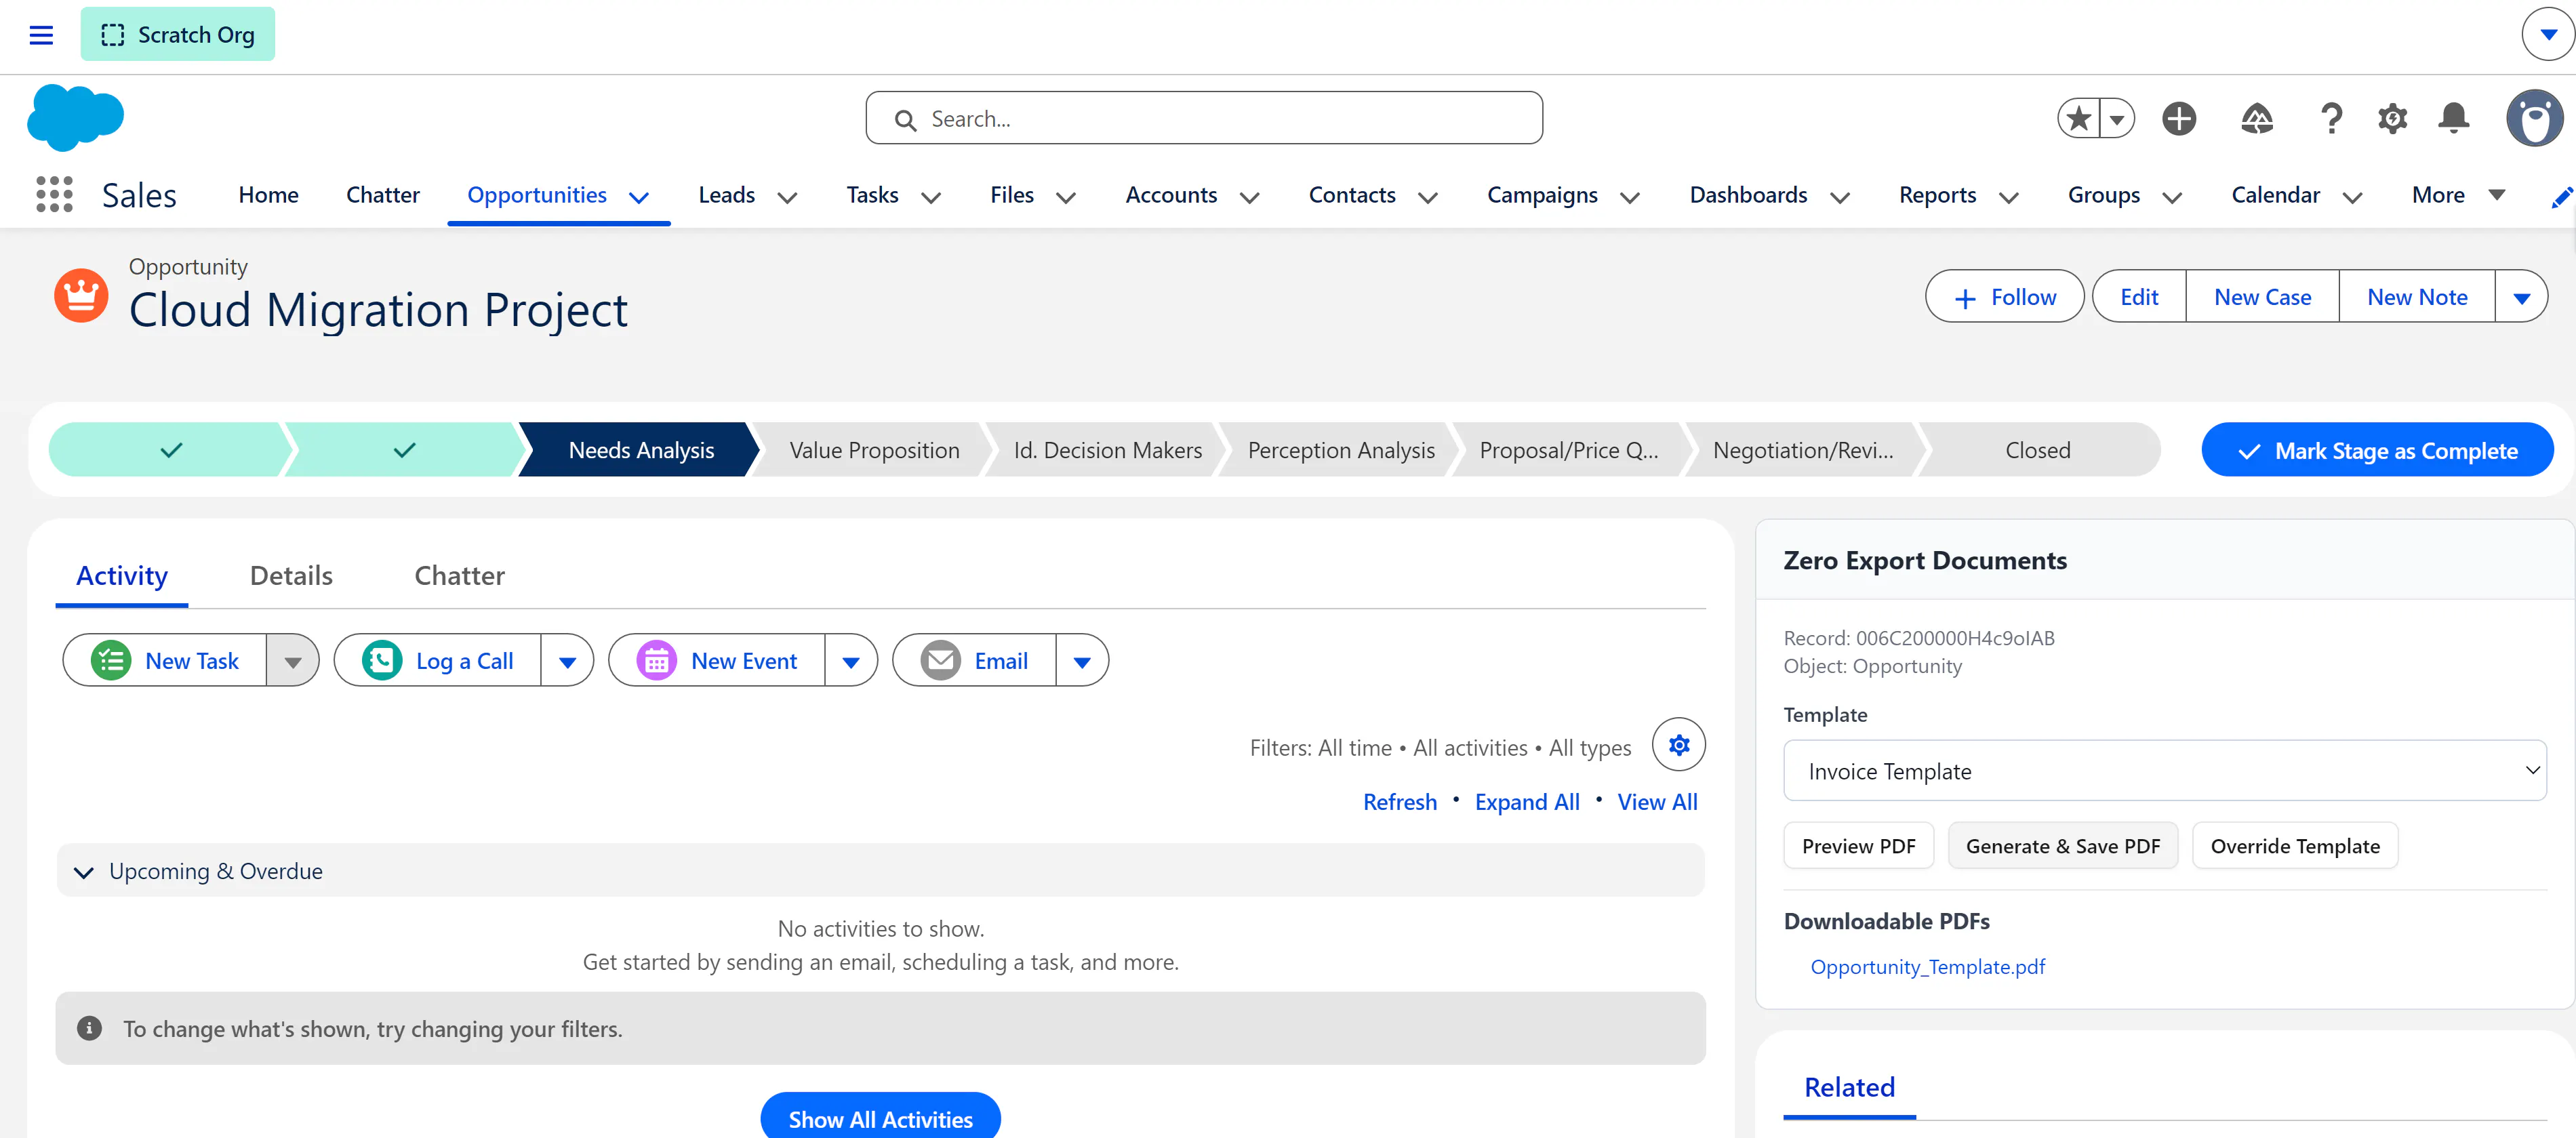Expand the Leads tab chevron

[787, 197]
